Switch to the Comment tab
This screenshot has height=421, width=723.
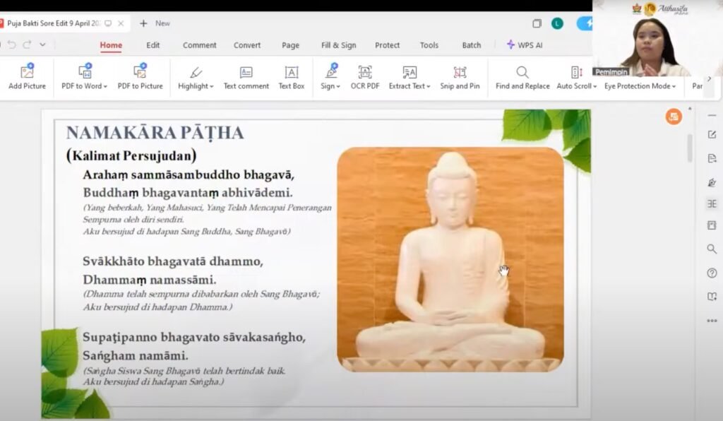click(199, 45)
